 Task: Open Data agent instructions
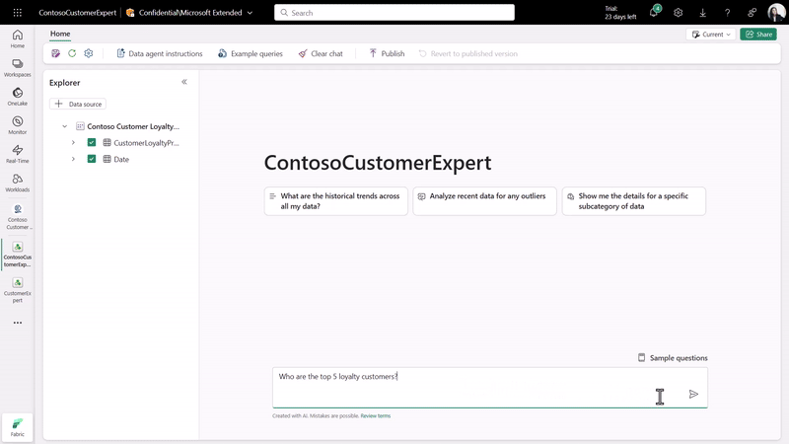pos(159,53)
